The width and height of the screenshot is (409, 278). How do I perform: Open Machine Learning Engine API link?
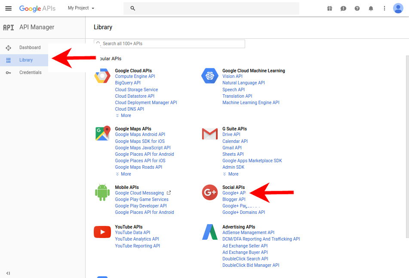coord(251,102)
